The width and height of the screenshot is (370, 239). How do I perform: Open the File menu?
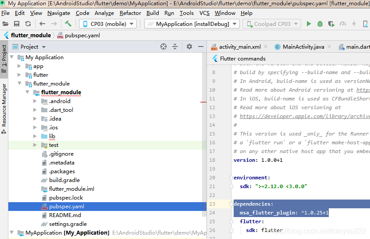tap(5, 13)
